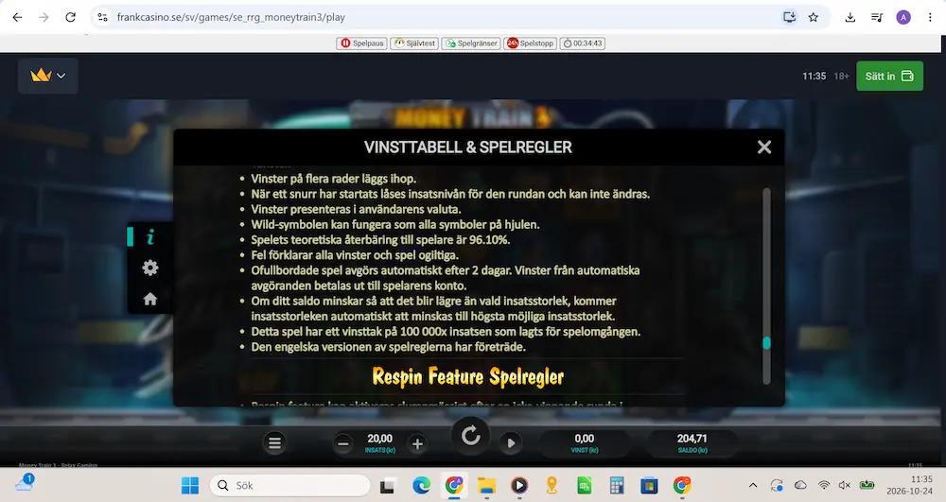Open Microsoft Edge from the taskbar
This screenshot has height=502, width=946.
(421, 485)
